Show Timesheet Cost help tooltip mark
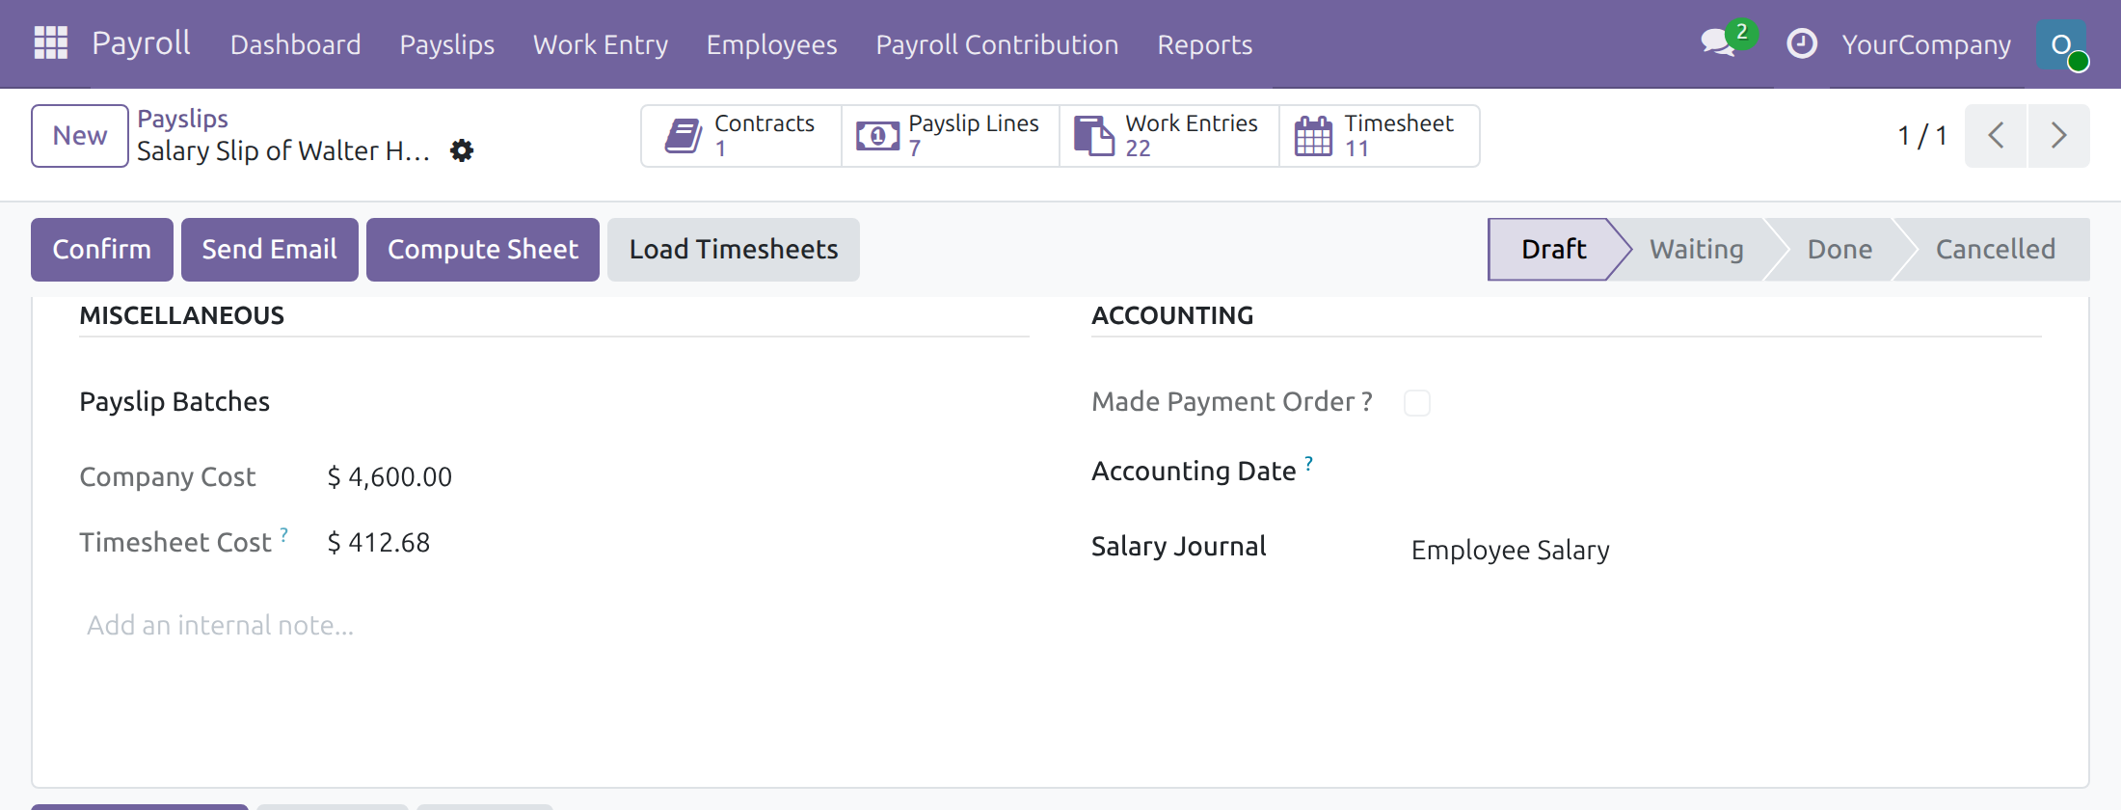 [x=284, y=533]
